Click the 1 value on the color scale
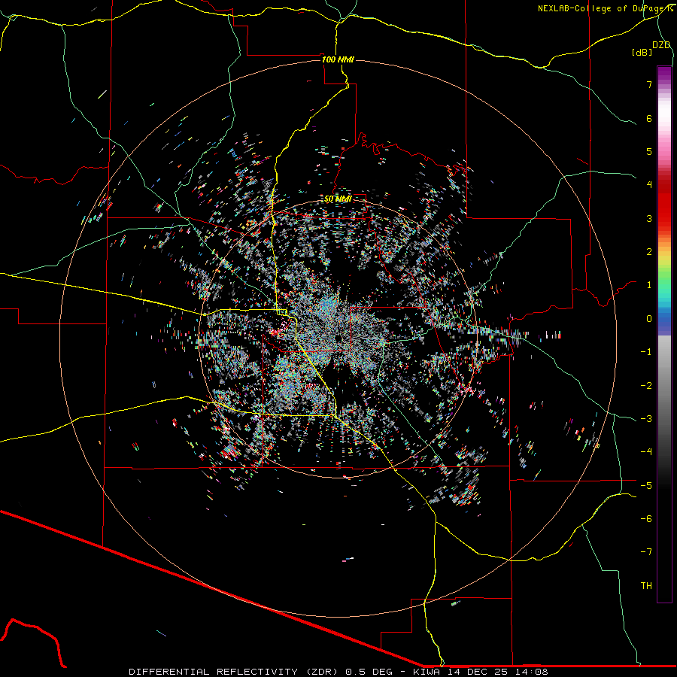This screenshot has width=677, height=677. (x=649, y=285)
